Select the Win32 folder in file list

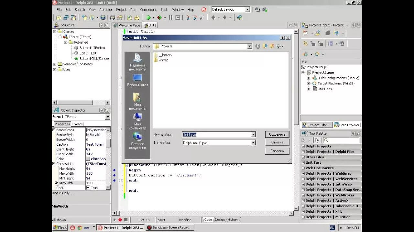[x=161, y=60]
